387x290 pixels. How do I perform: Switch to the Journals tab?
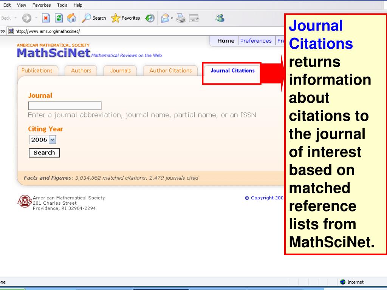click(x=120, y=71)
